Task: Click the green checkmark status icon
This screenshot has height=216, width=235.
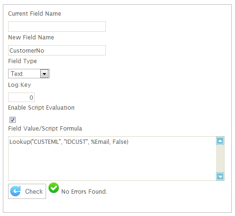Action: pyautogui.click(x=54, y=188)
